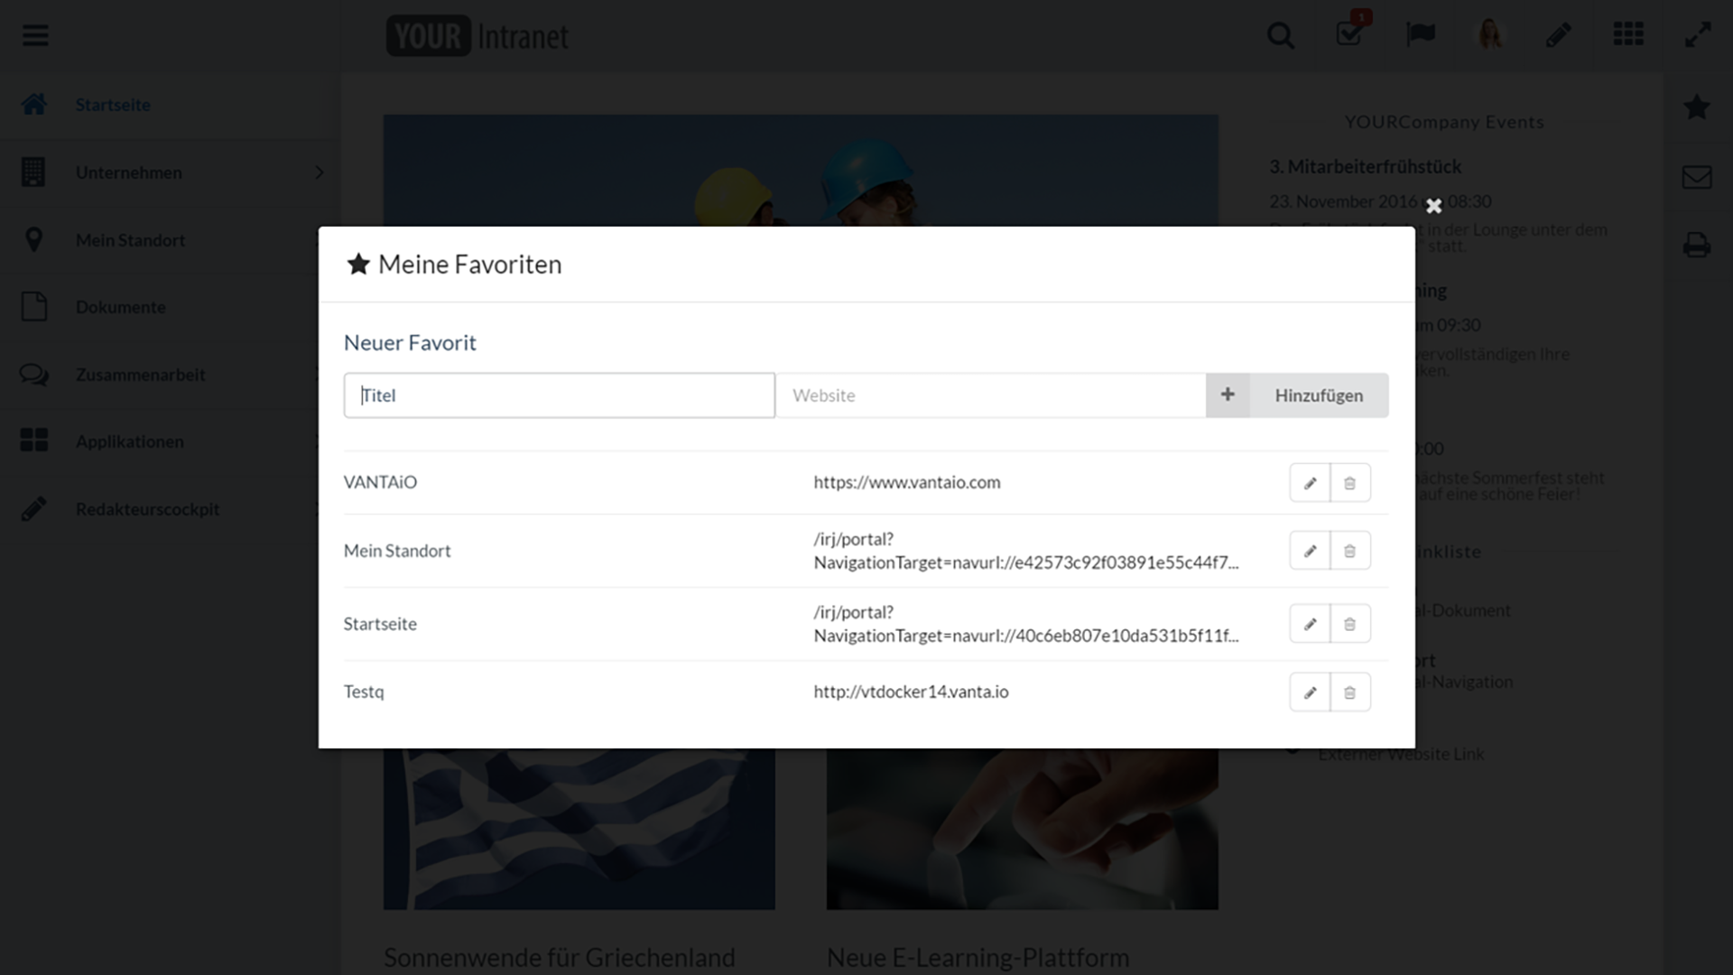Select Redakteurscockpit in the sidebar
Screen dimensions: 1733x975
[x=170, y=509]
